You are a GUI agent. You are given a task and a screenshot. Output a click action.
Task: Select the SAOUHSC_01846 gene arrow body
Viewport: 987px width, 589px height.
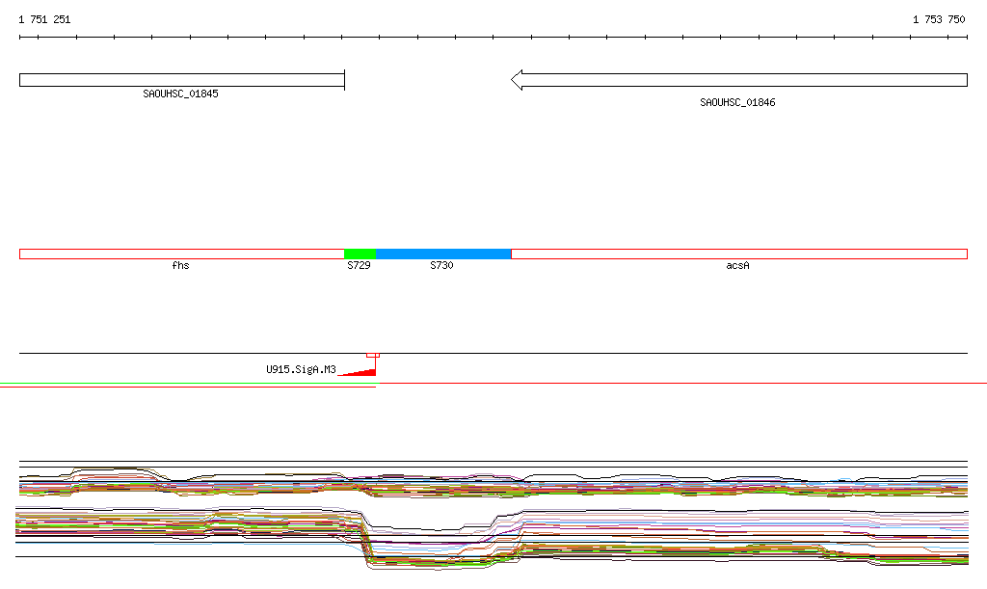pyautogui.click(x=742, y=80)
